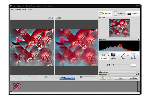Open the dropdown arrow next to UtánElőtt
147x100 pixels.
pos(74,78)
